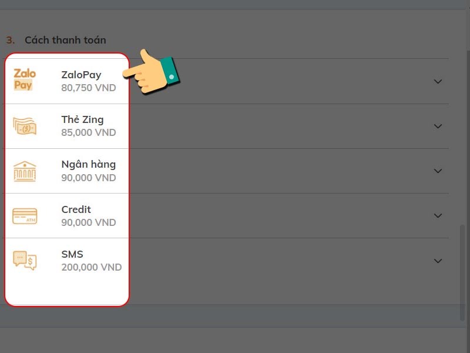Image resolution: width=470 pixels, height=353 pixels.
Task: Expand the Ngân hàng option chevron
Action: click(438, 171)
